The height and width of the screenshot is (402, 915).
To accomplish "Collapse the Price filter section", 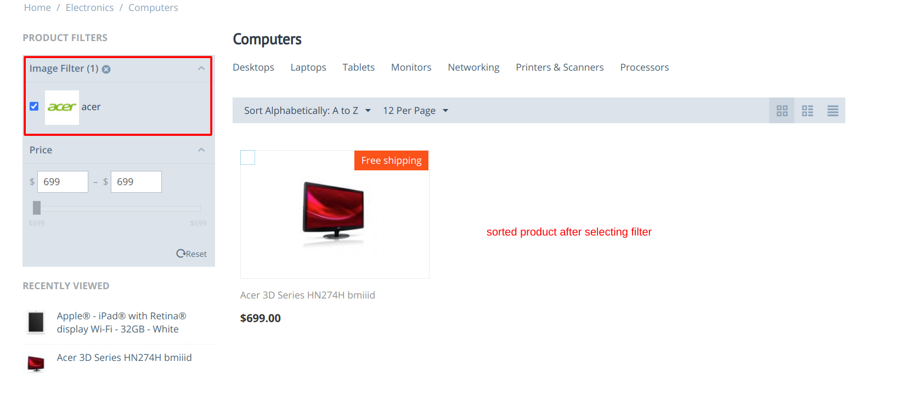I will pos(201,150).
